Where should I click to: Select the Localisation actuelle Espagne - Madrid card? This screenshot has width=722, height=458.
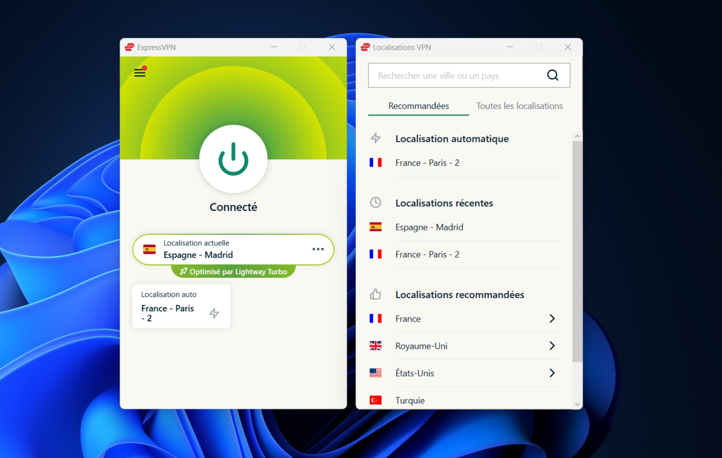click(233, 249)
